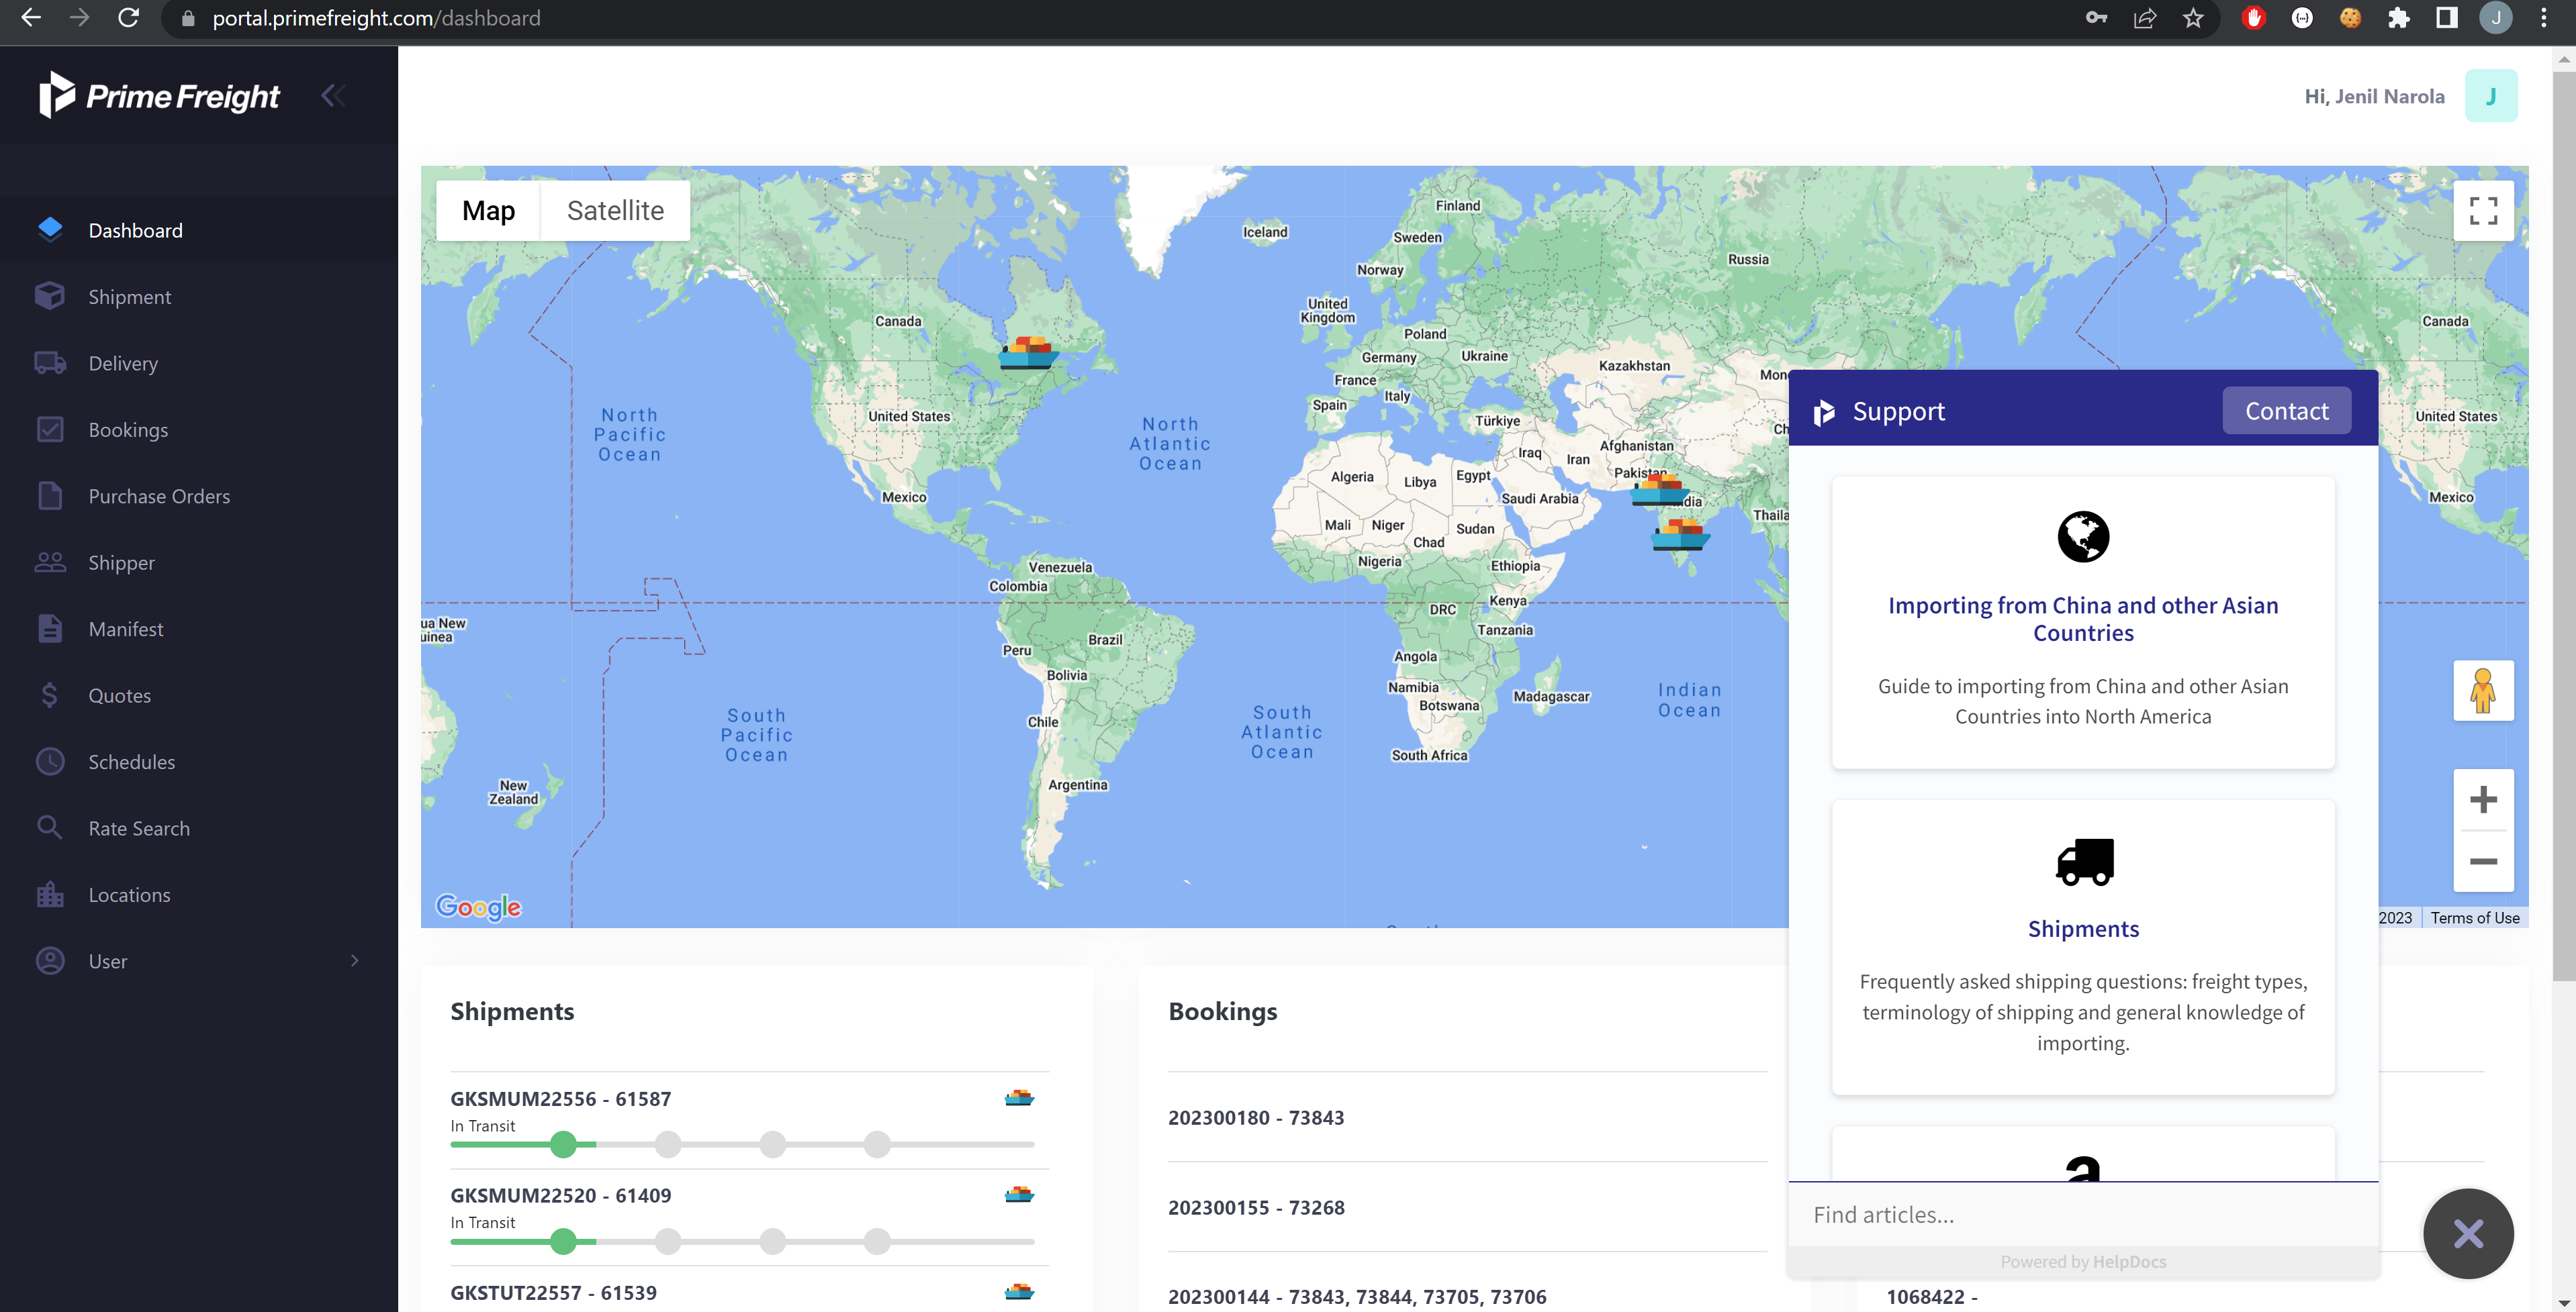The width and height of the screenshot is (2576, 1312).
Task: Open map Terms of Use link
Action: click(2475, 917)
